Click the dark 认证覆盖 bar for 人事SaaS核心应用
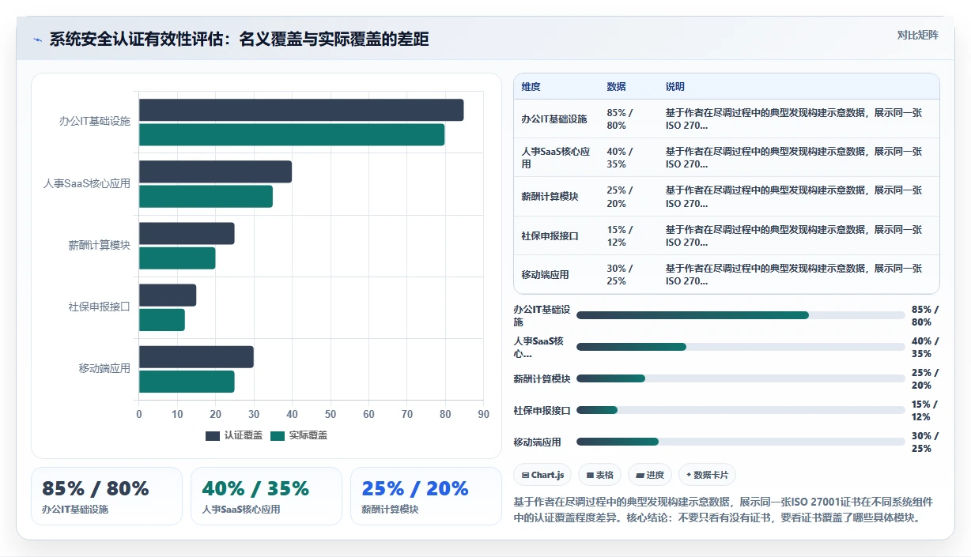 [x=215, y=171]
